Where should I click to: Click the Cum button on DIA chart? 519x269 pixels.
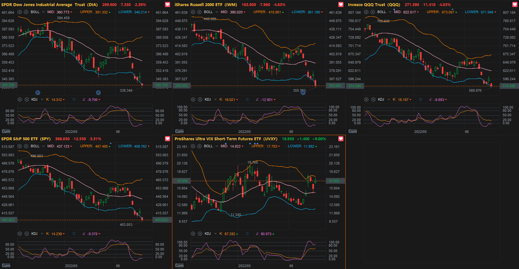click(x=6, y=131)
